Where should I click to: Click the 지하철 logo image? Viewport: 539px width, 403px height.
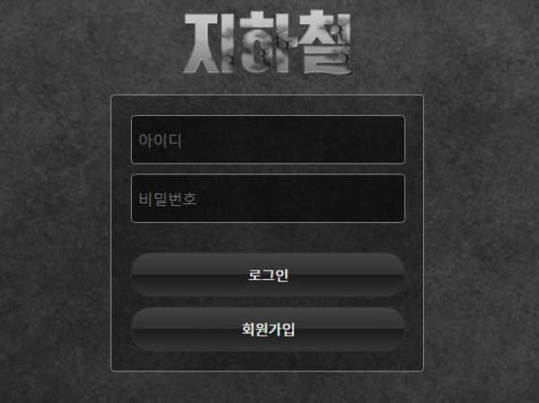pyautogui.click(x=268, y=42)
